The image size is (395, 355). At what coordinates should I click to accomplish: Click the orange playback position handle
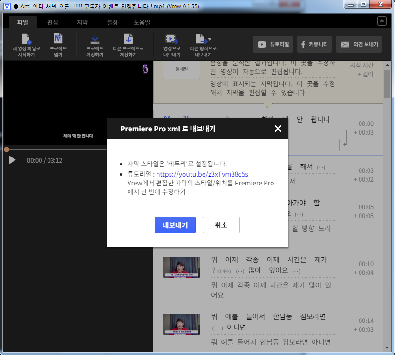(x=7, y=150)
